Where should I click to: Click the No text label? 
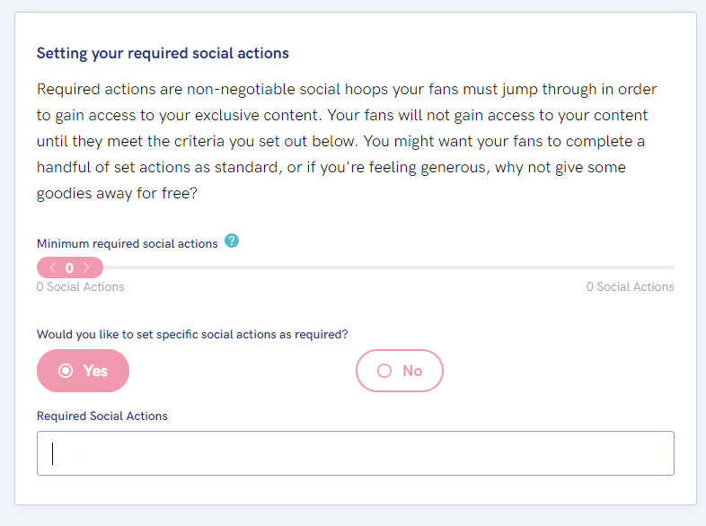[x=412, y=371]
